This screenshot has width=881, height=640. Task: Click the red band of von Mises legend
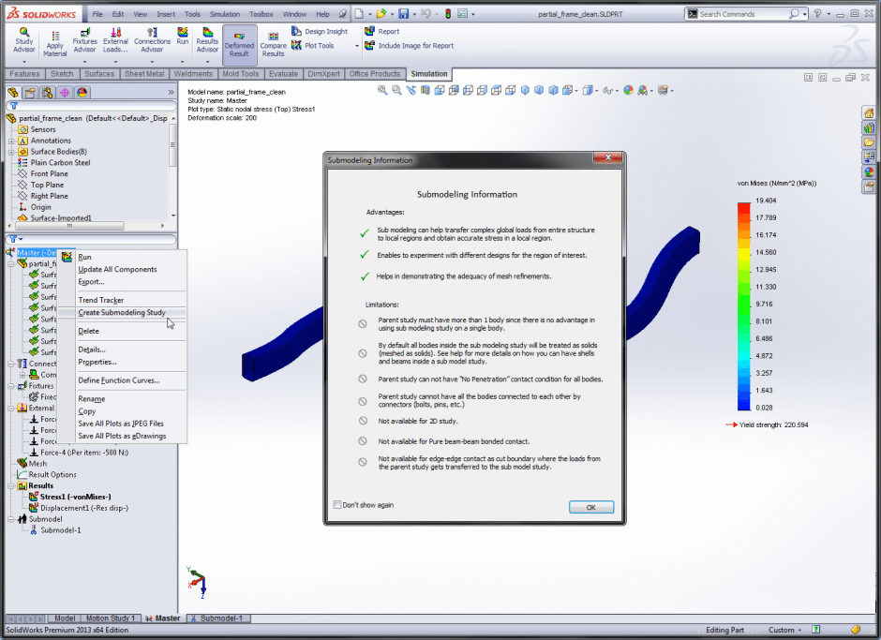point(744,208)
